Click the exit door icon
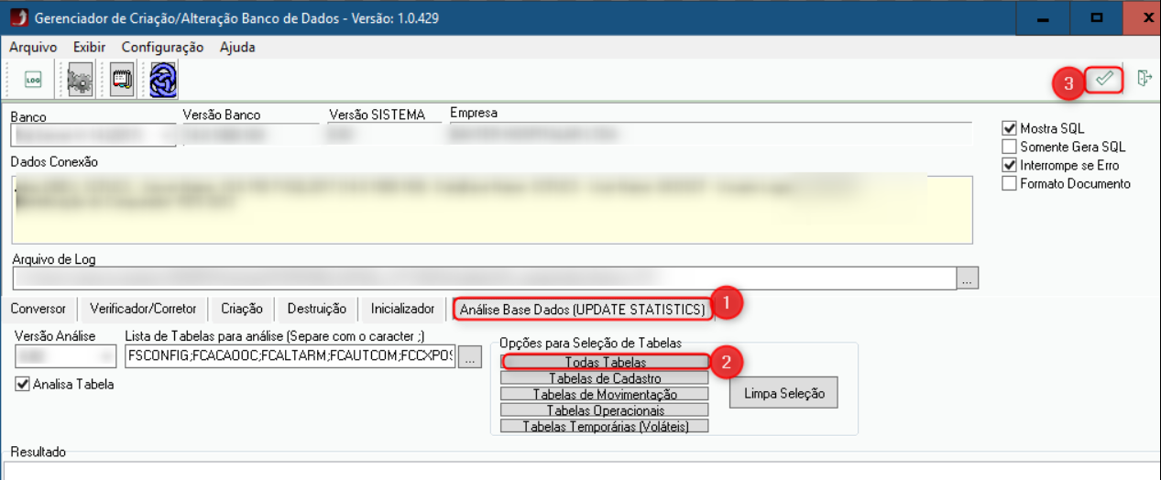The image size is (1161, 480). (1144, 79)
